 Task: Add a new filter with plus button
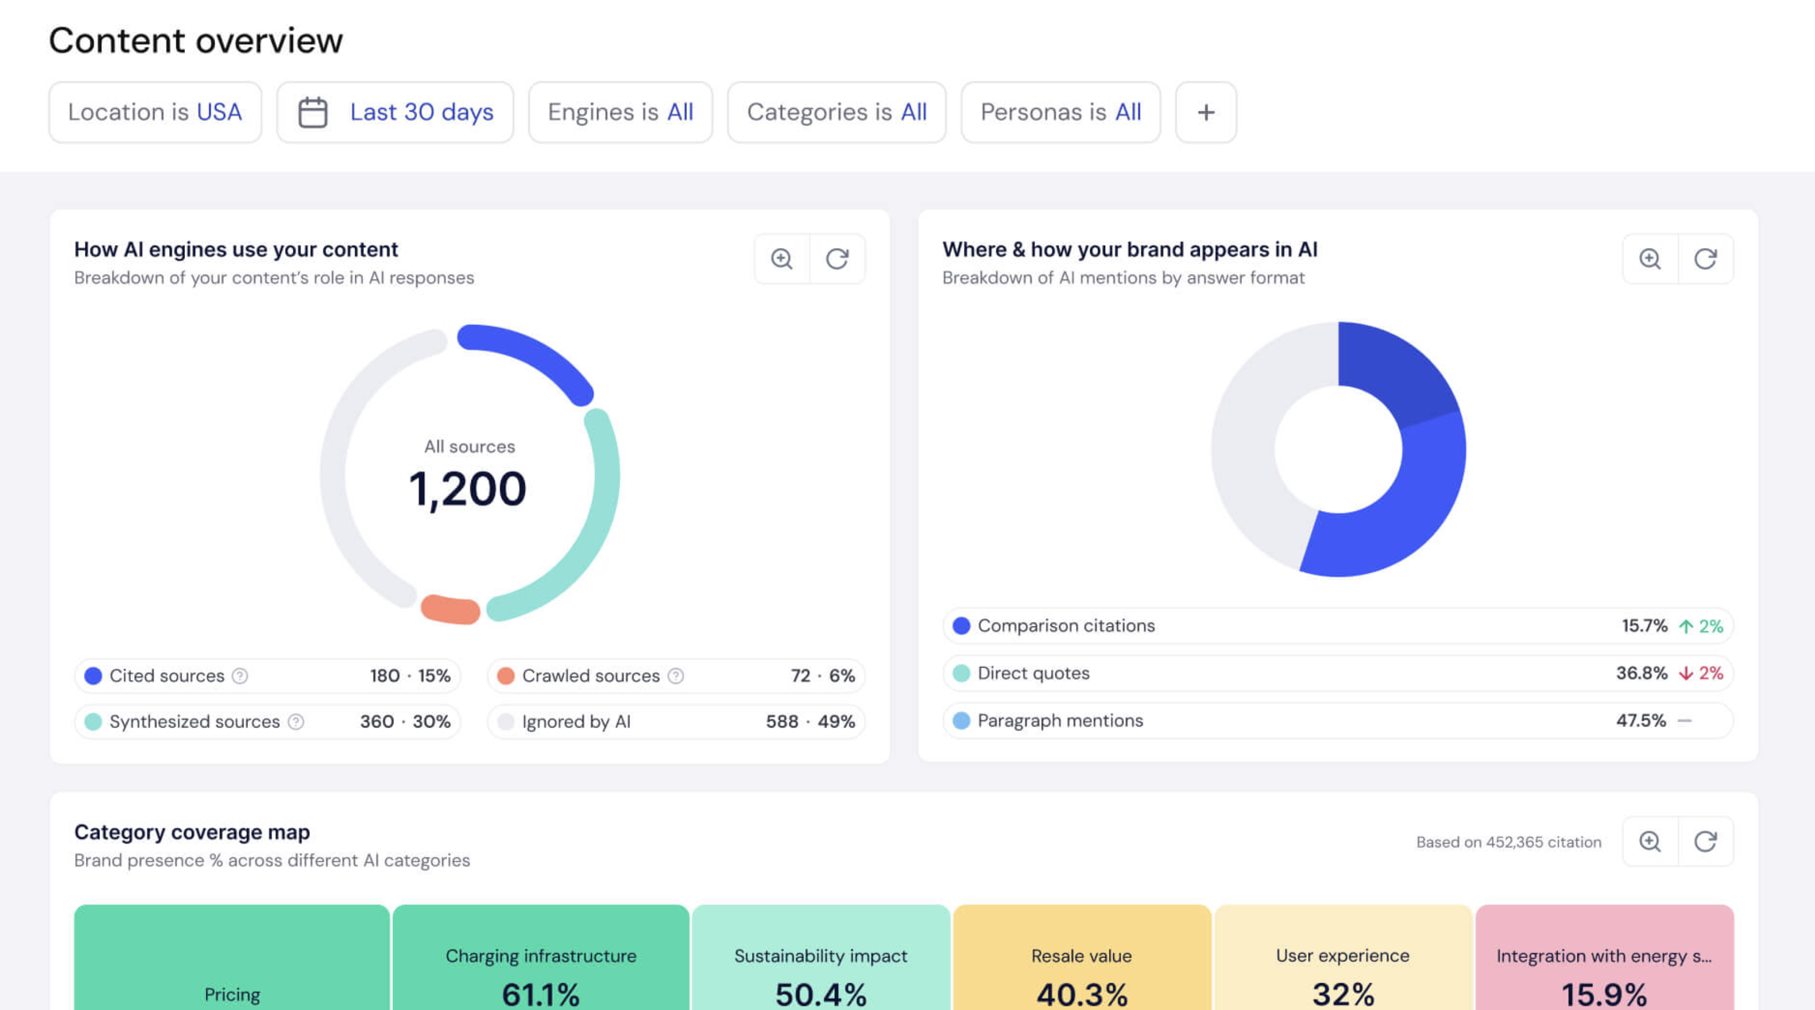(1206, 113)
